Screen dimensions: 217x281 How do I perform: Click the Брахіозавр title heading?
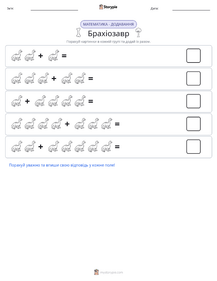108,33
